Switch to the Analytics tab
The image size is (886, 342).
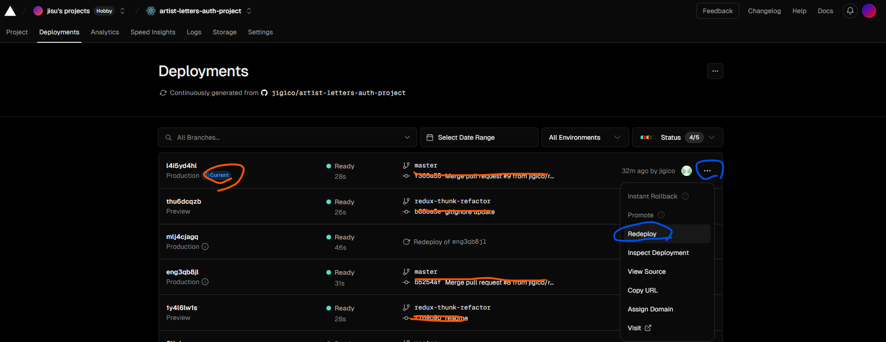[105, 32]
